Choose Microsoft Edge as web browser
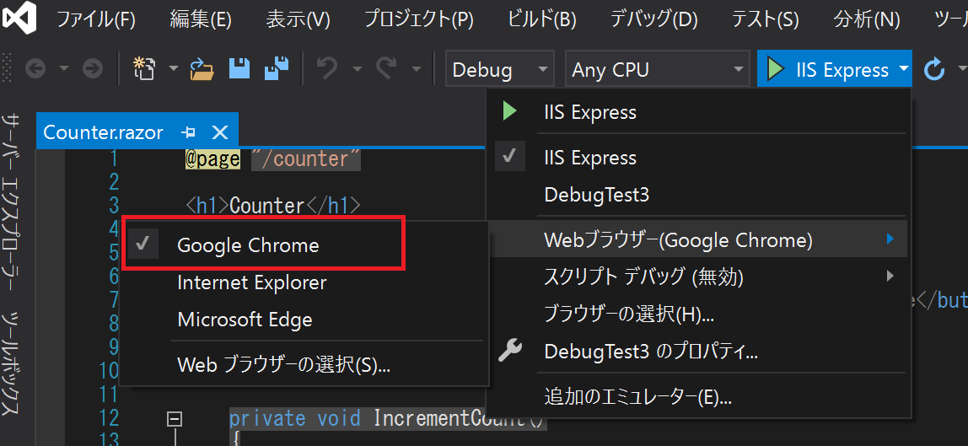The width and height of the screenshot is (968, 446). coord(305,320)
